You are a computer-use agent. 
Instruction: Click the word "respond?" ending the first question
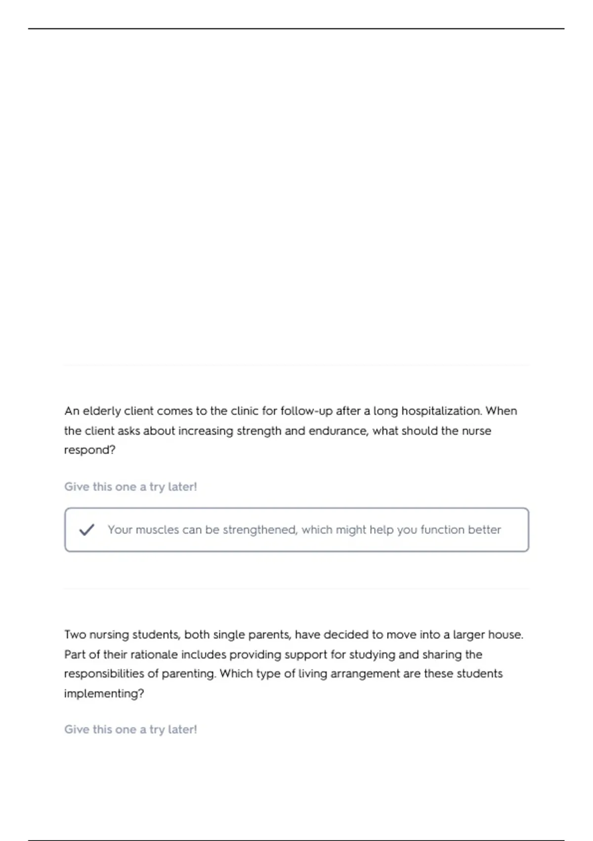click(89, 450)
